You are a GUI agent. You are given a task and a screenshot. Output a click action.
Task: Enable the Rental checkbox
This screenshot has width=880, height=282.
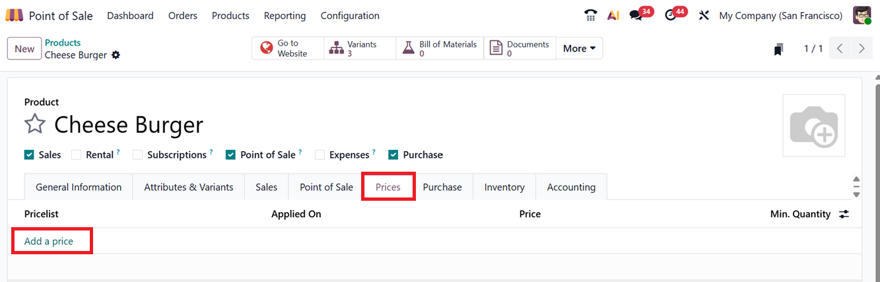coord(76,155)
